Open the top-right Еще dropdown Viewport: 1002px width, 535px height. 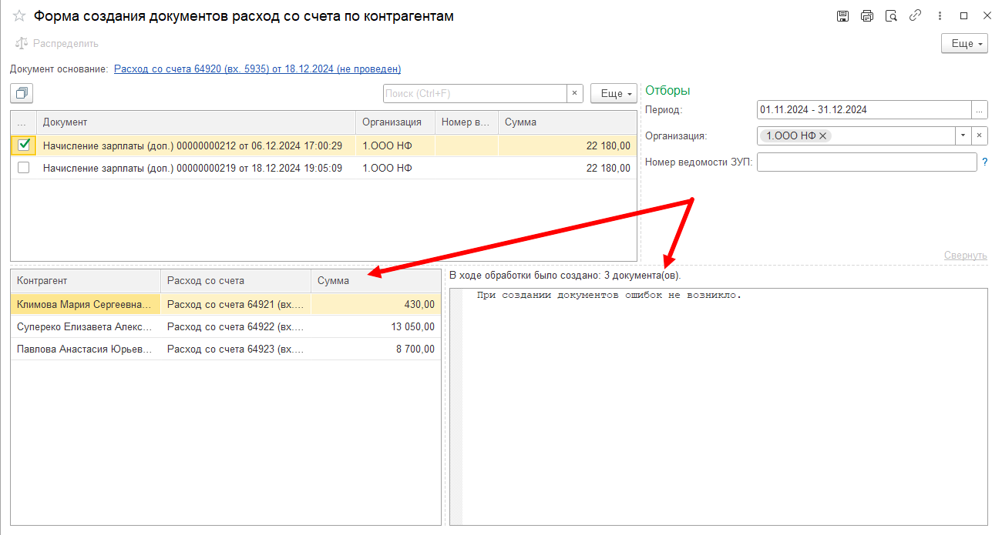964,44
